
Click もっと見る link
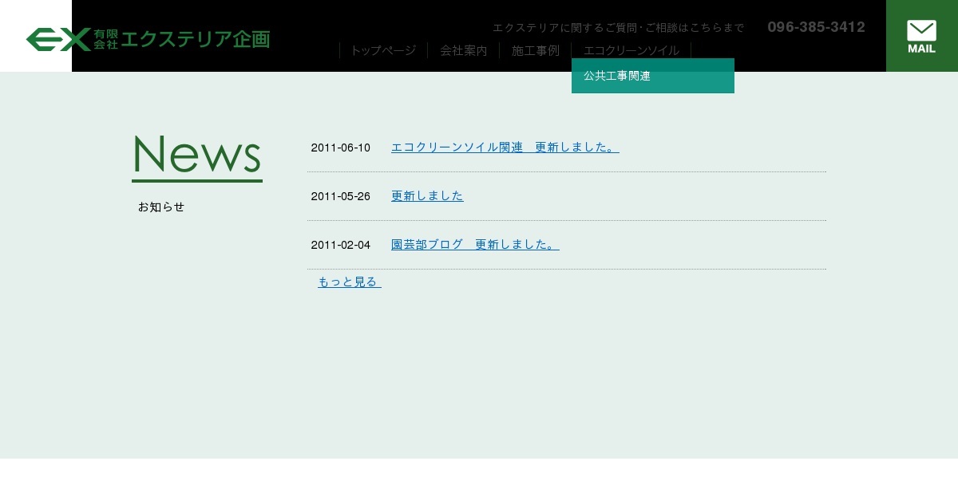tap(350, 282)
